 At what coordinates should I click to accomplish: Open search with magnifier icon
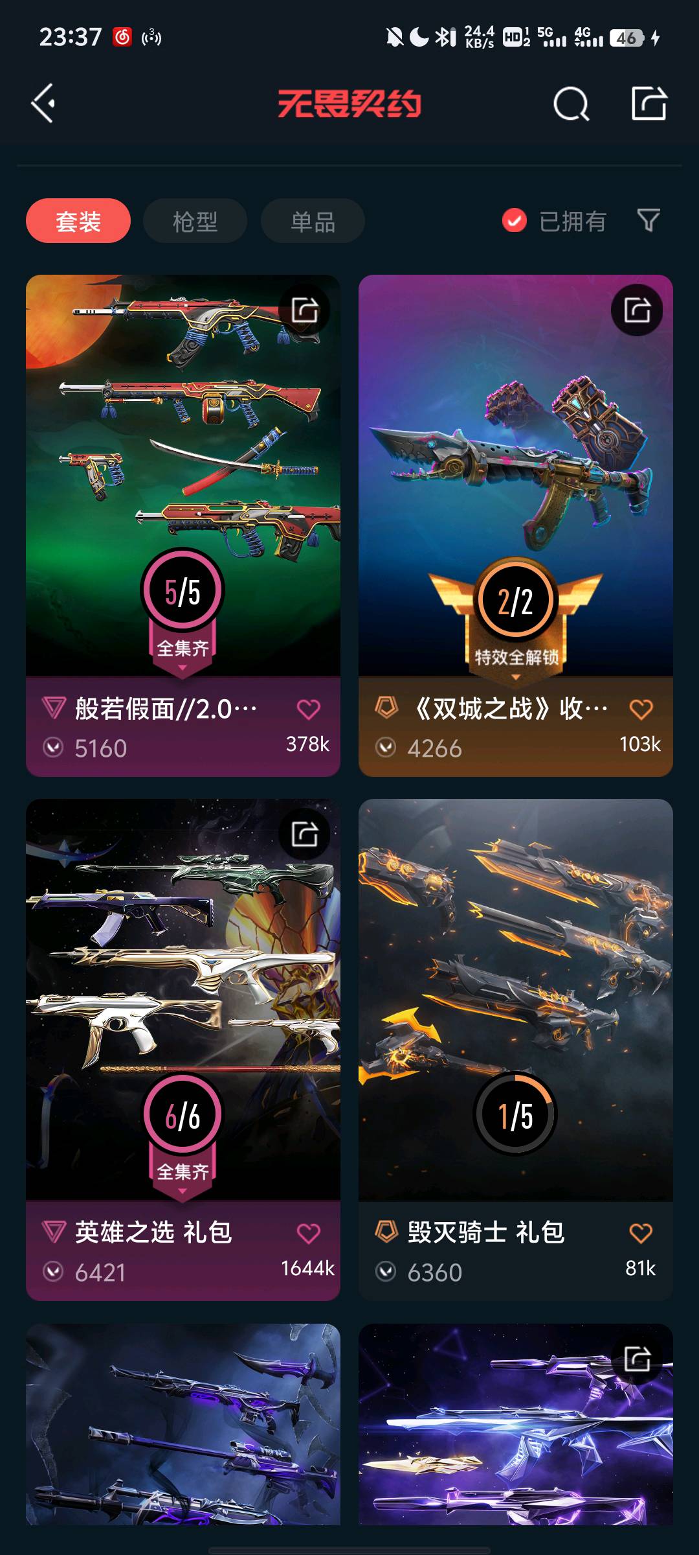[x=571, y=104]
